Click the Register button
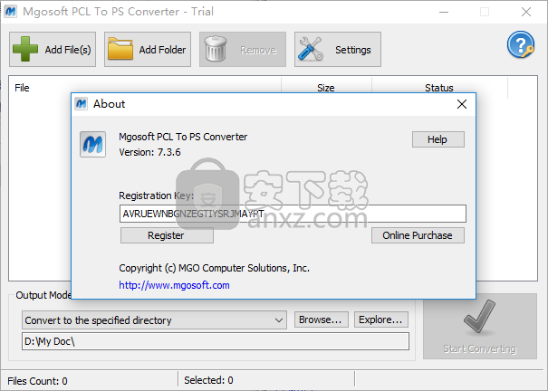This screenshot has width=548, height=391. pyautogui.click(x=167, y=235)
